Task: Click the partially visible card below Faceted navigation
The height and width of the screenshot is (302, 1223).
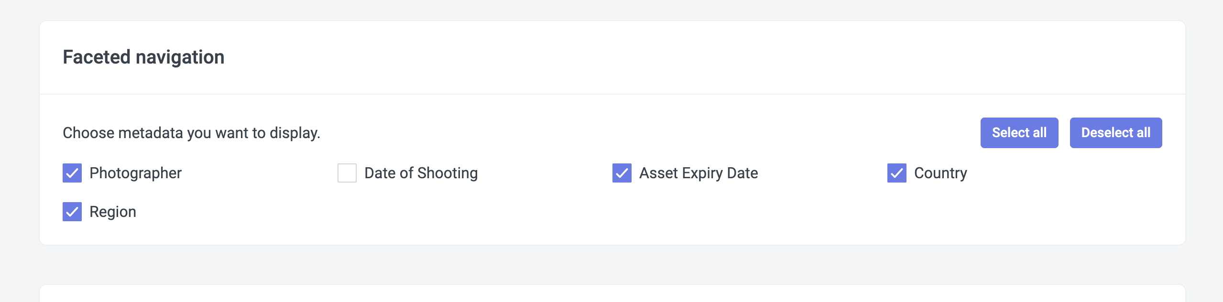Action: pyautogui.click(x=612, y=294)
